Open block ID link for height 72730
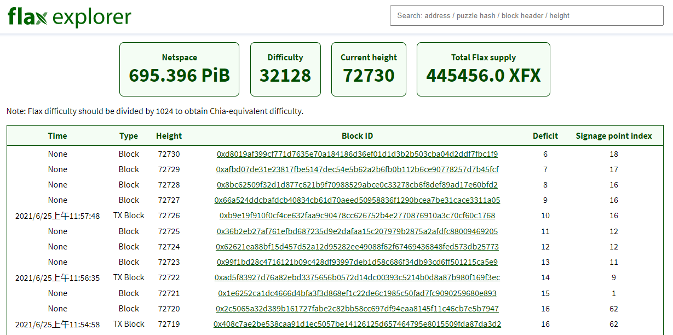This screenshot has width=673, height=335. click(x=357, y=154)
